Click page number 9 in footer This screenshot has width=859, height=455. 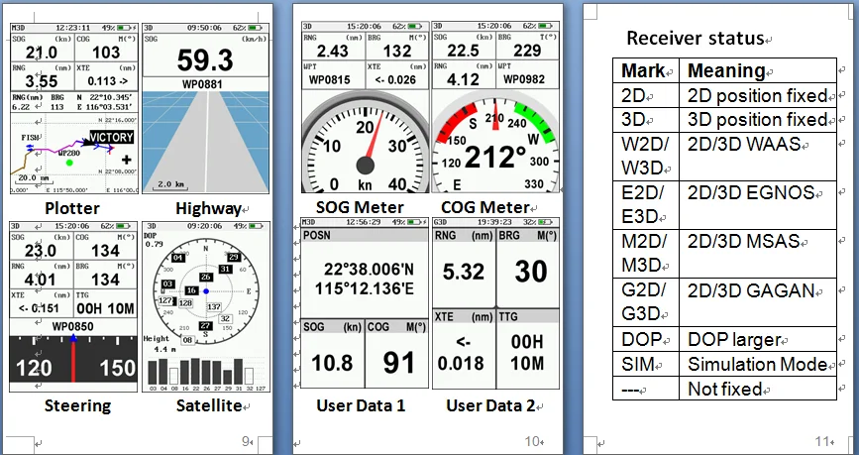[x=247, y=441]
